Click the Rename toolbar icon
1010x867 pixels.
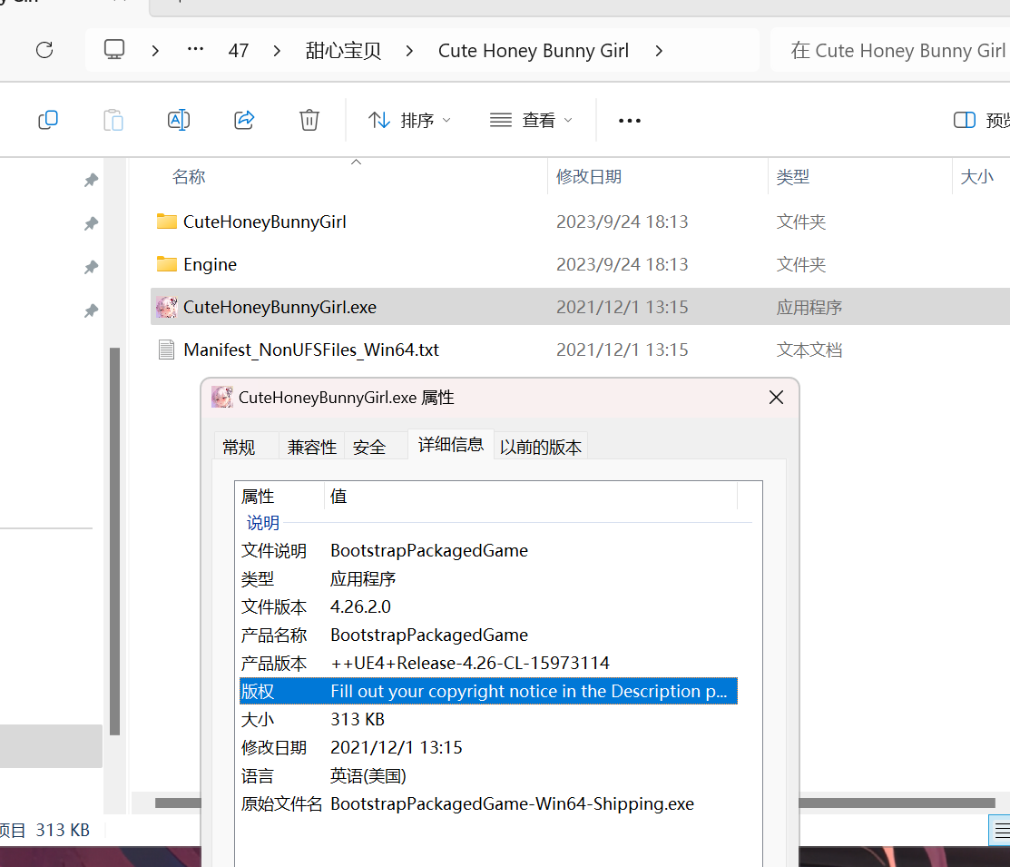click(x=179, y=120)
